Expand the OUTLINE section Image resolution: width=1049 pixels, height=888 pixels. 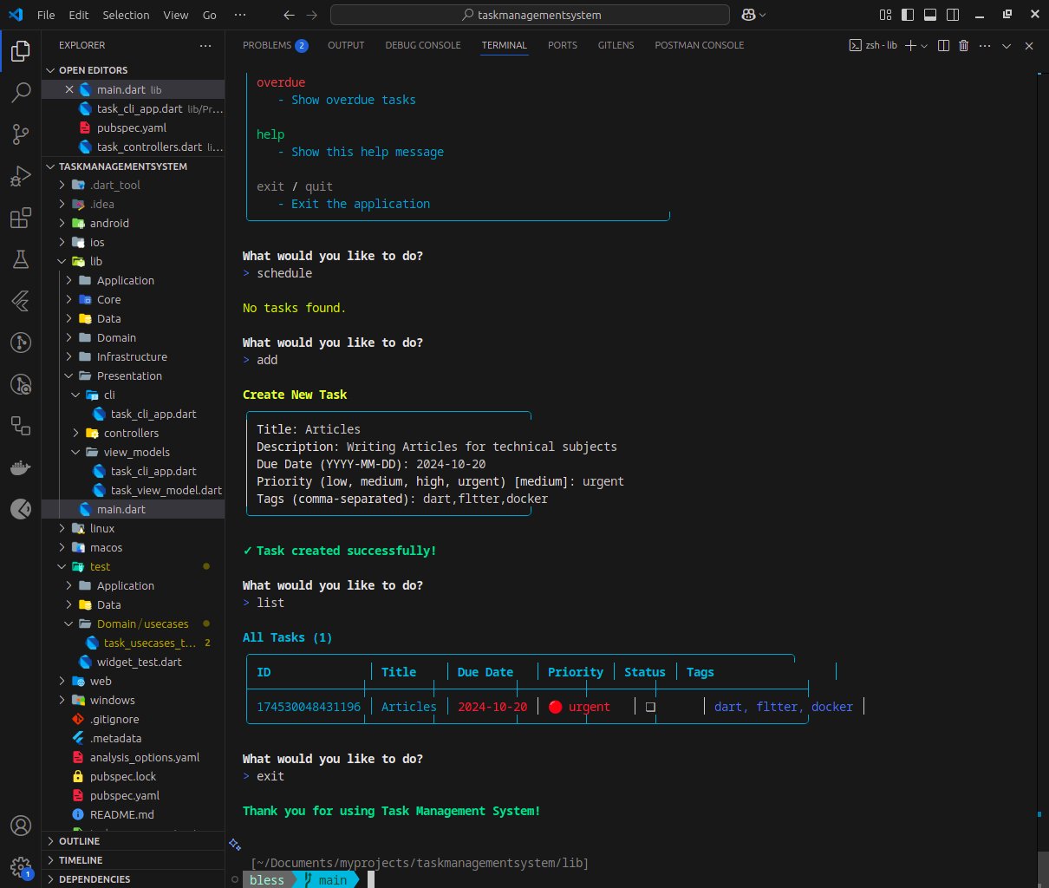point(79,841)
